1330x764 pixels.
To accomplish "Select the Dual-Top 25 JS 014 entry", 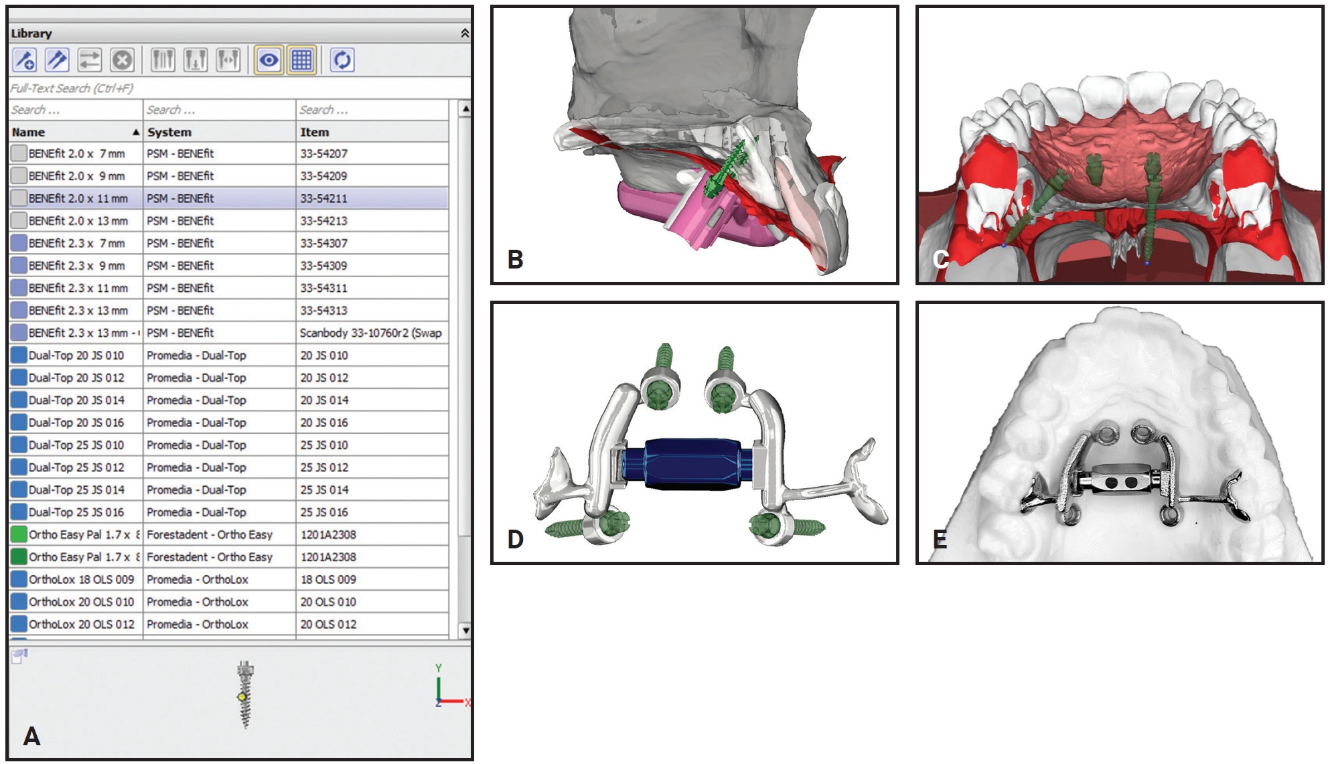I will pyautogui.click(x=76, y=489).
